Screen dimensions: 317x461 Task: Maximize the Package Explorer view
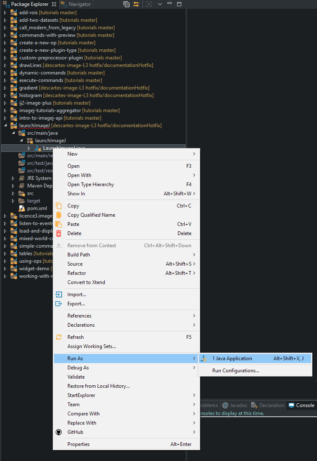click(179, 4)
